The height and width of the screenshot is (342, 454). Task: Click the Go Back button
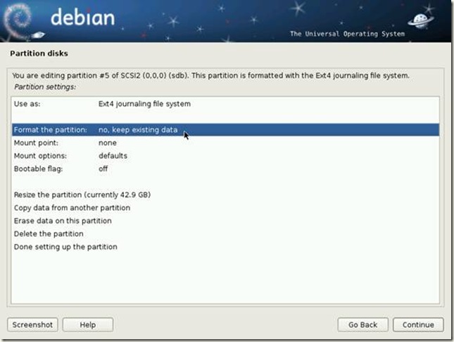click(x=362, y=324)
